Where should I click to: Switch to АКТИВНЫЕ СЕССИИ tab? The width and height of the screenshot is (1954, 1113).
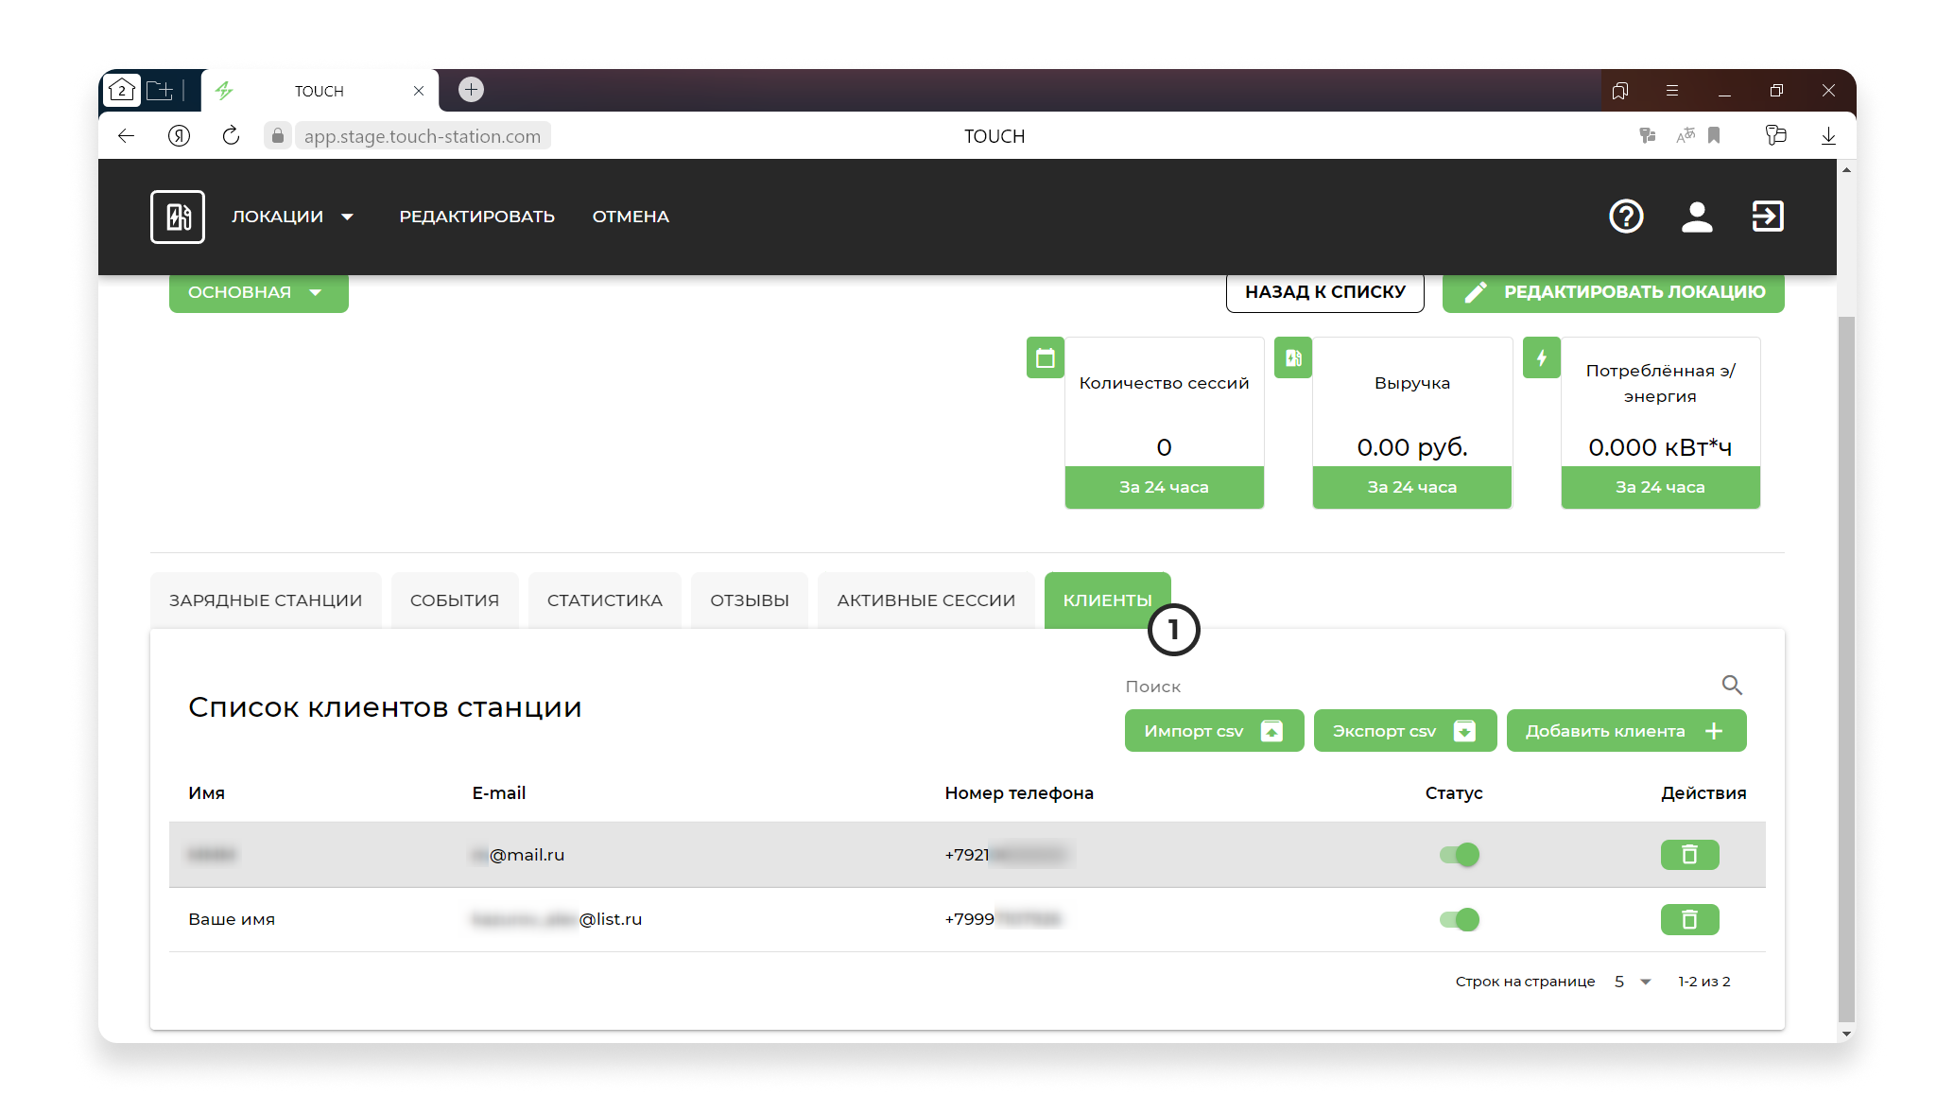tap(926, 600)
